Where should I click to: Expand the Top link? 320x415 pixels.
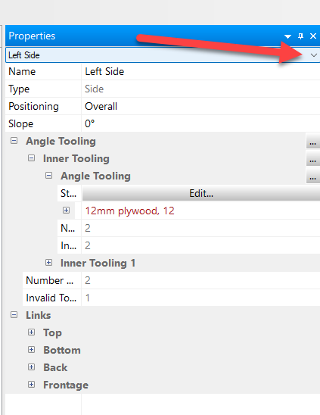(x=32, y=332)
